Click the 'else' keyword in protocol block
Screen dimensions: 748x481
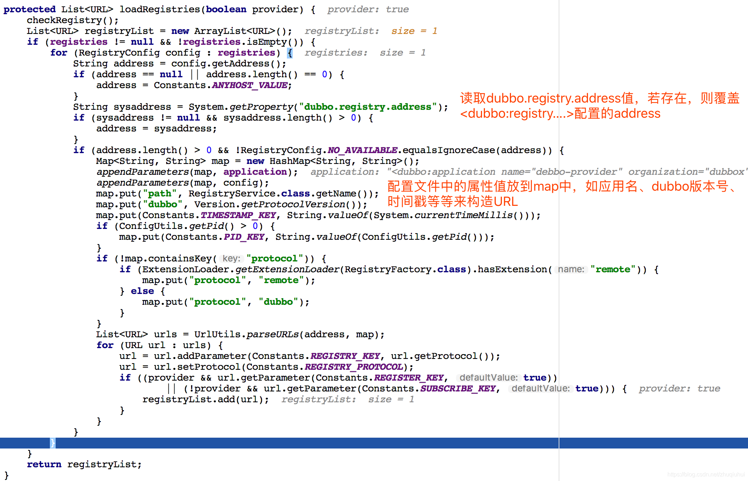click(142, 291)
